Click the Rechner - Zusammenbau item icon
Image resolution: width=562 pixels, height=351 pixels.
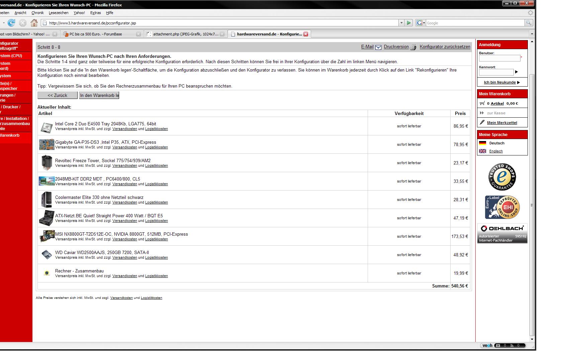coord(46,273)
